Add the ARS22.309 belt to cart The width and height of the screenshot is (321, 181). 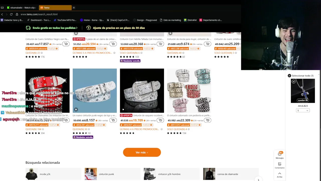(207, 120)
